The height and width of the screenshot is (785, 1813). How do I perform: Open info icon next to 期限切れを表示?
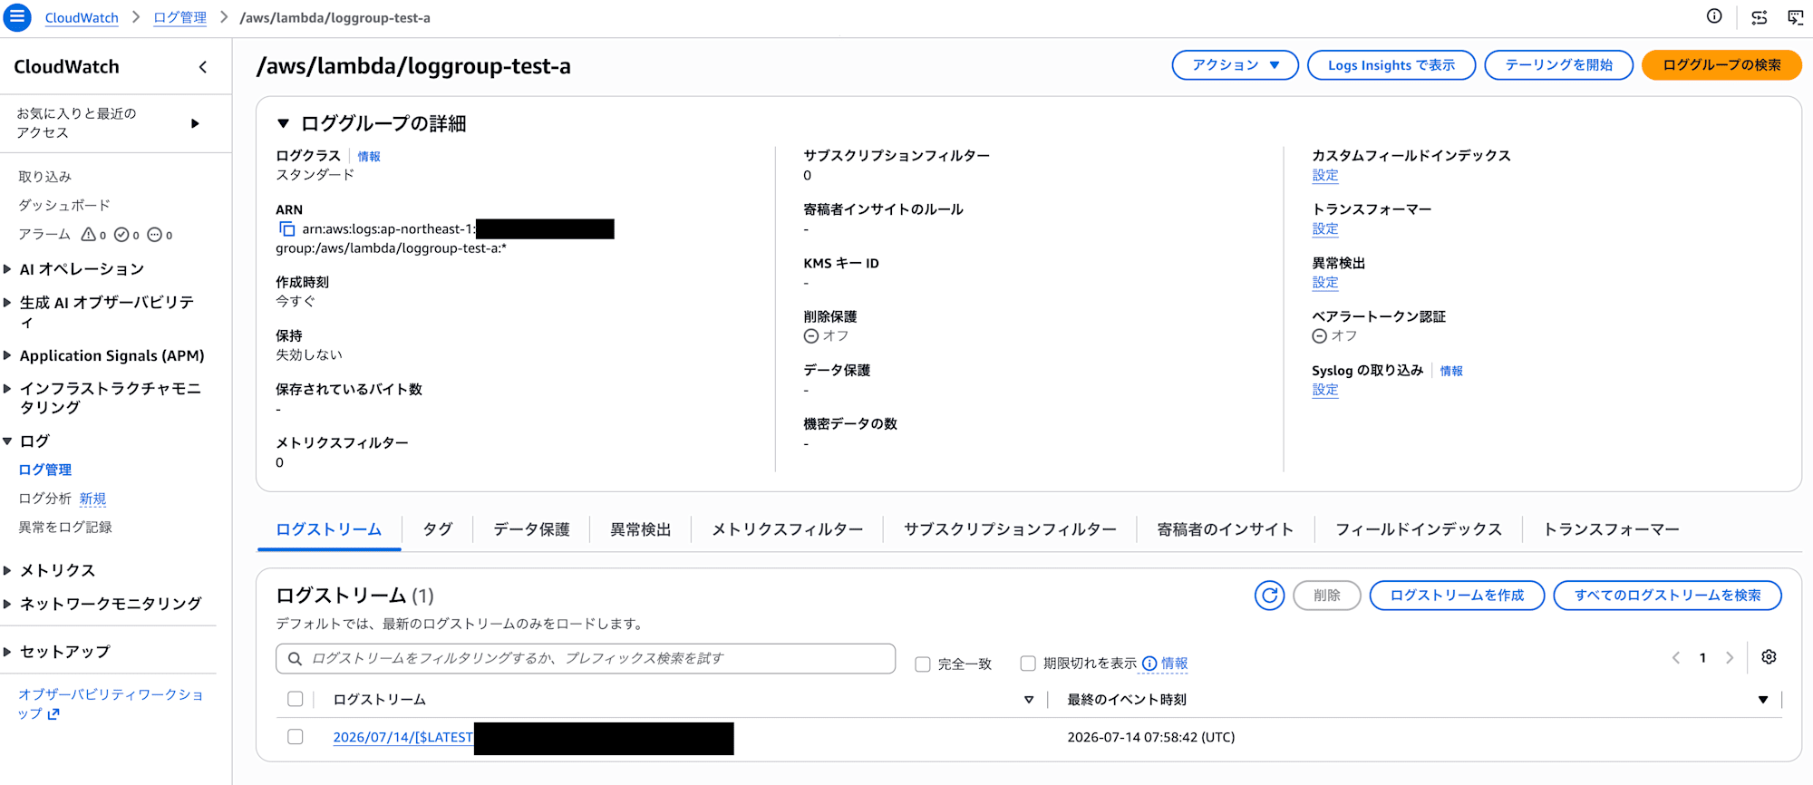pyautogui.click(x=1149, y=664)
